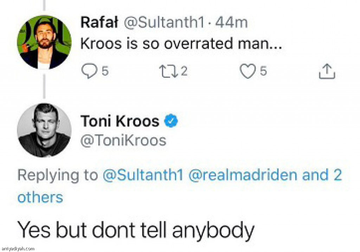This screenshot has width=360, height=252.
Task: Click the "Yes but dont tell anybody" reply
Action: tap(136, 230)
